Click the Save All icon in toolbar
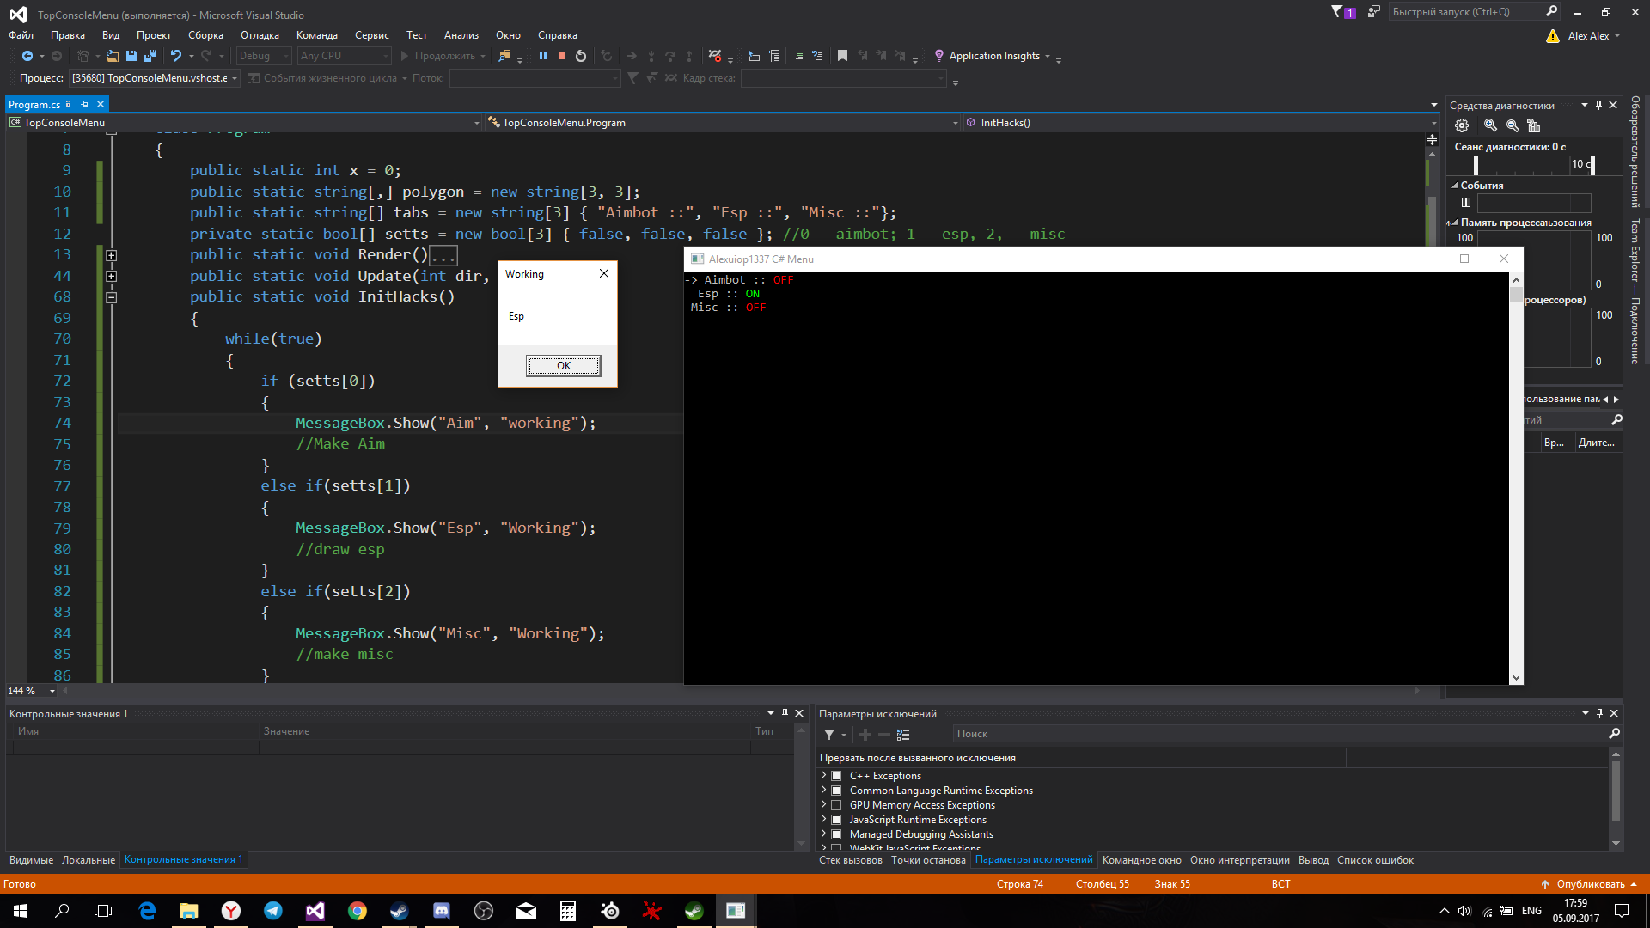The height and width of the screenshot is (928, 1650). (150, 56)
